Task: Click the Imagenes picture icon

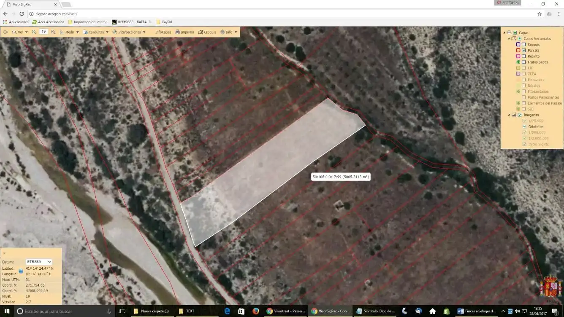Action: pos(514,115)
